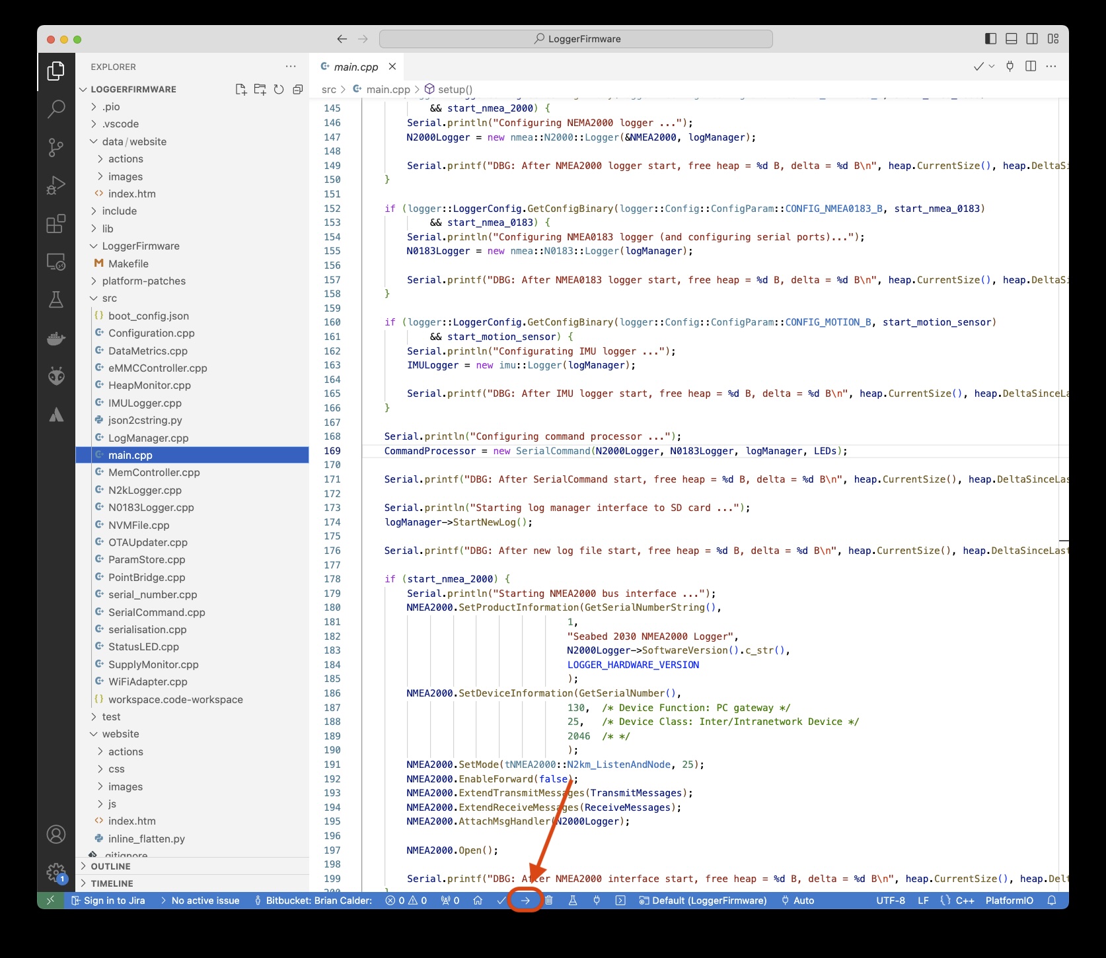Viewport: 1106px width, 958px height.
Task: Click PlatformIO Build checkmark in status bar
Action: [x=501, y=901]
